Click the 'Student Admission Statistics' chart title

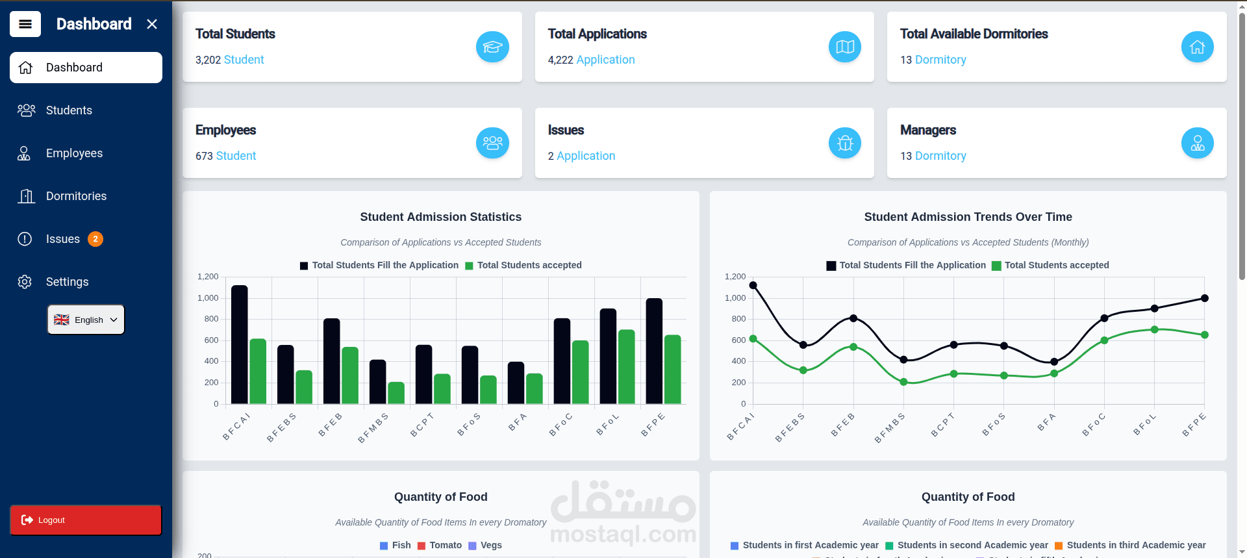(x=441, y=217)
